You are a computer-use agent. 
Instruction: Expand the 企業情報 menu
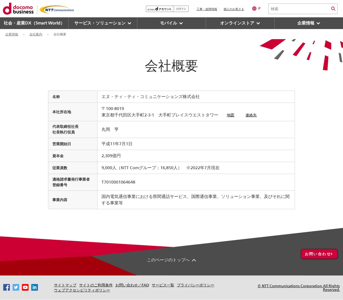309,23
